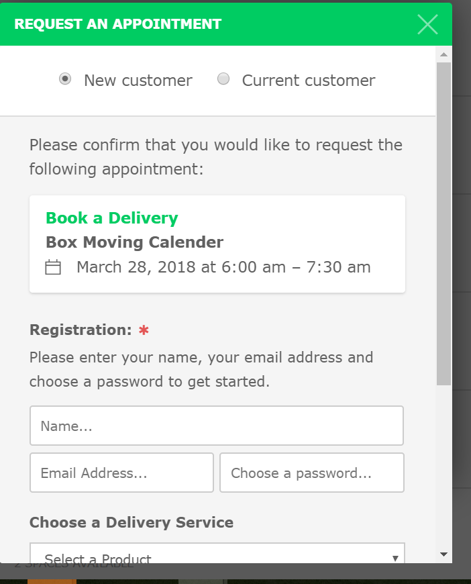Click the calendar icon beside the date

coord(53,267)
